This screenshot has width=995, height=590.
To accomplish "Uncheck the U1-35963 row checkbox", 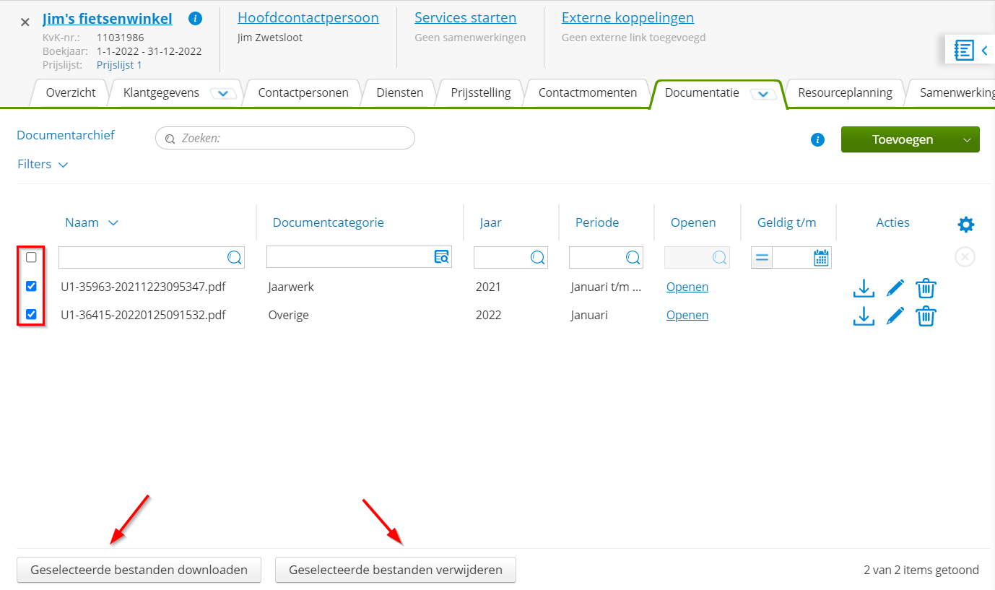I will tap(30, 286).
